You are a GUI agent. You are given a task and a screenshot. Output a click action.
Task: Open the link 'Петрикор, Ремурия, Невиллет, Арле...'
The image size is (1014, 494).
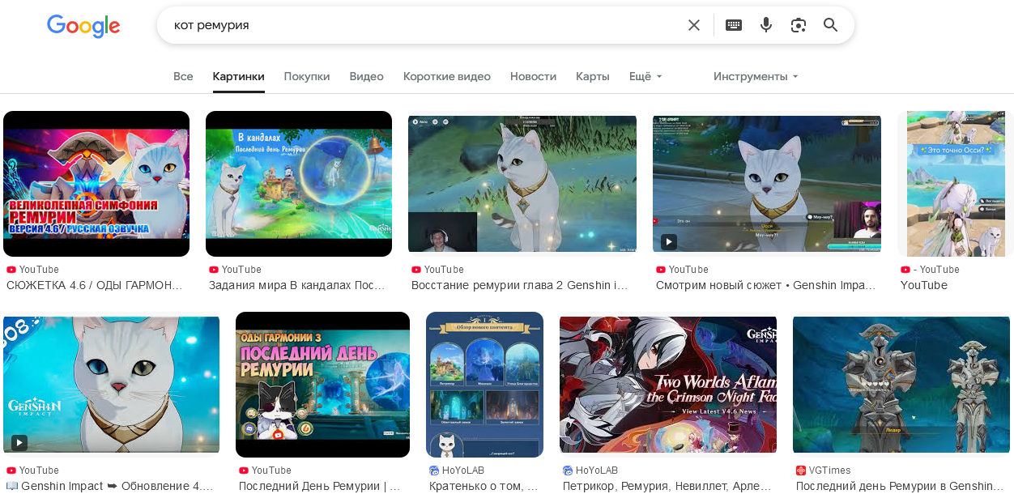pos(667,486)
